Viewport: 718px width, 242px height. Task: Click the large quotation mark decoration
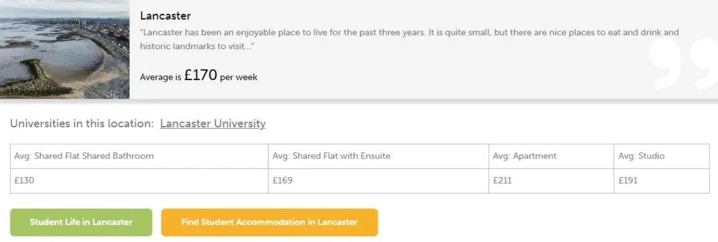pos(683,64)
